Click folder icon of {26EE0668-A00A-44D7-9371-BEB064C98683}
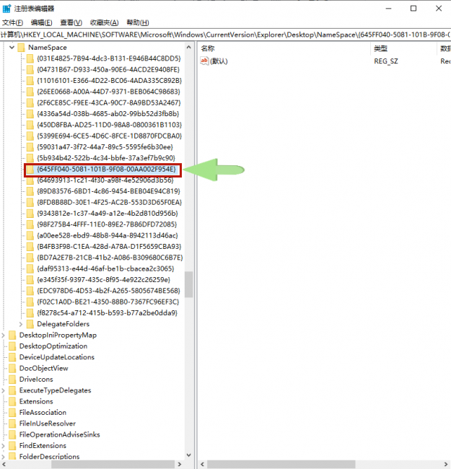Image resolution: width=451 pixels, height=469 pixels. click(x=30, y=92)
